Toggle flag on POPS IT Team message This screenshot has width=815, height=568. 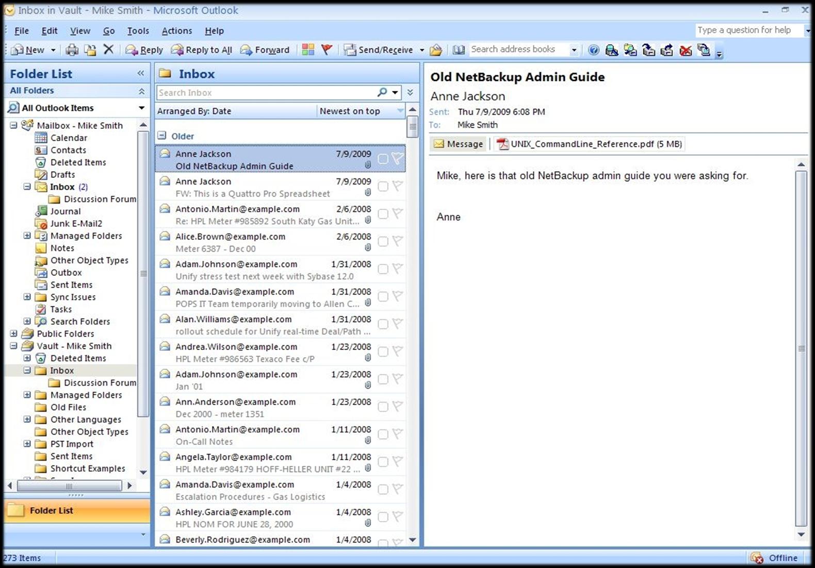[x=397, y=296]
